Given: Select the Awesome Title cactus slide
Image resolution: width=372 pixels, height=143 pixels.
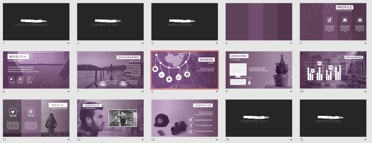Looking at the screenshot, I should click(259, 70).
